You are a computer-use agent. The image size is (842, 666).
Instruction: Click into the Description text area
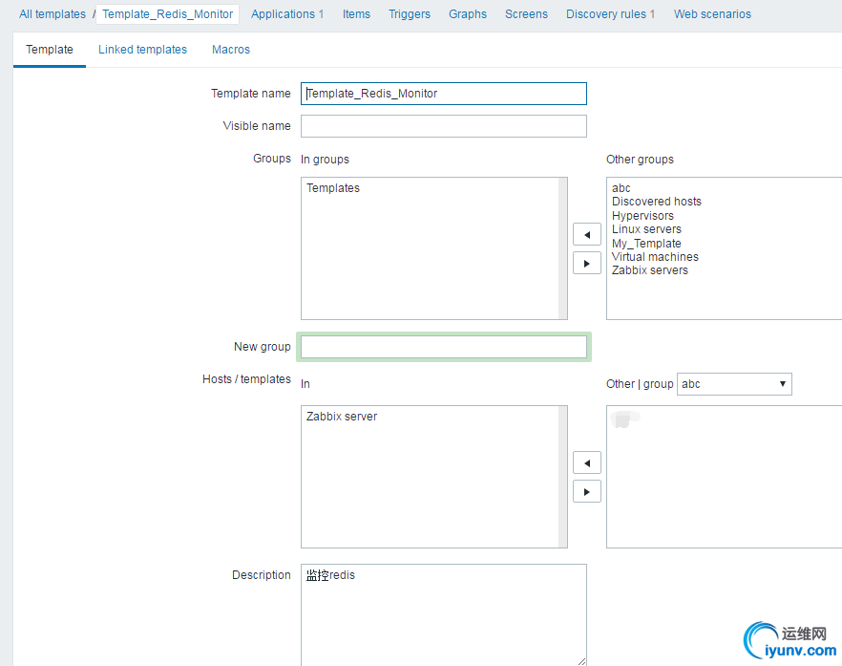click(444, 615)
